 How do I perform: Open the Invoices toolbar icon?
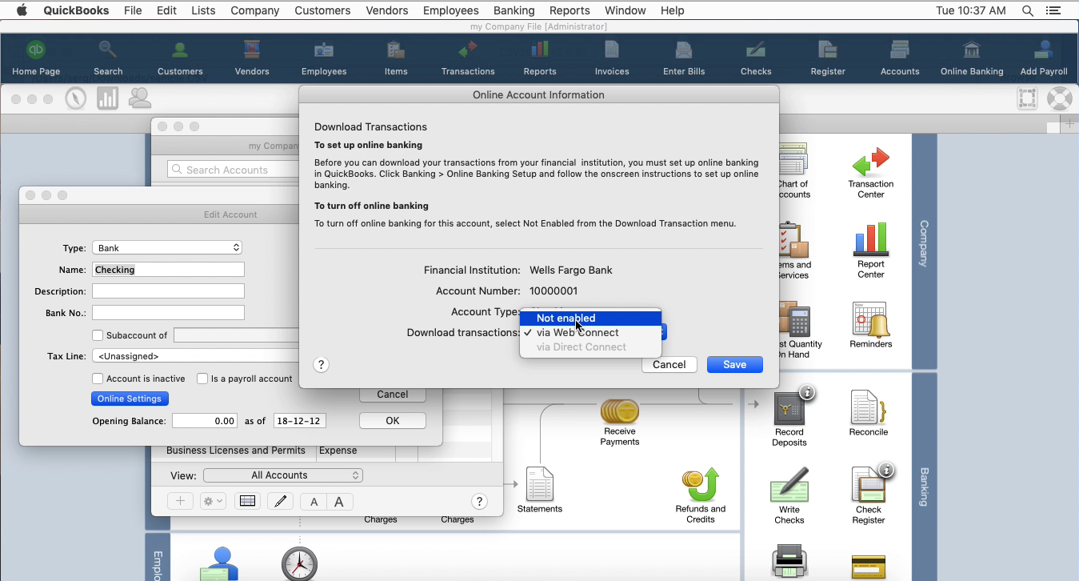[x=612, y=58]
